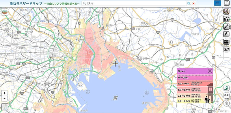
Task: Click the 0.0~0.5m legend band
Action: click(x=195, y=101)
